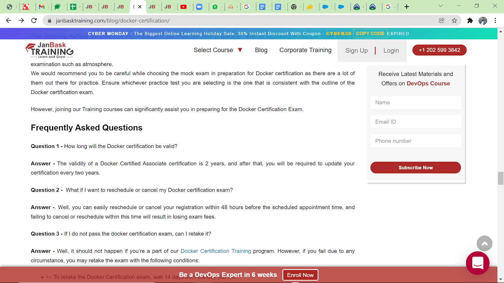Screen dimensions: 504x283
Task: Go forward with the browser arrow
Action: (21, 20)
